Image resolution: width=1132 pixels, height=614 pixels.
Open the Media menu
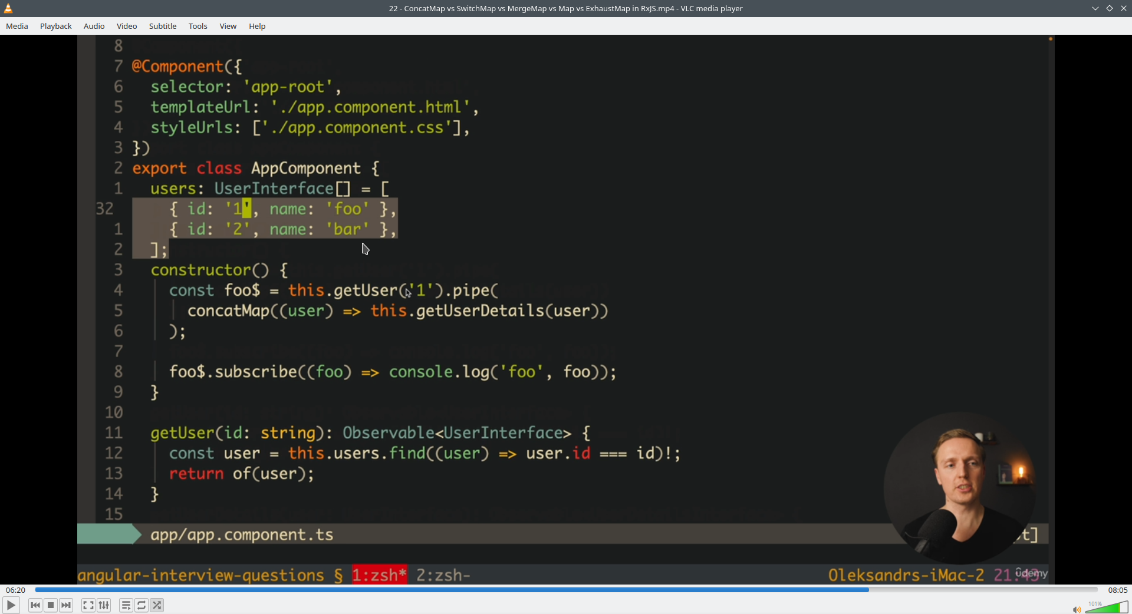[17, 26]
